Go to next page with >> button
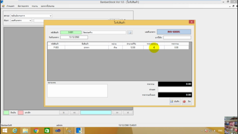The height and width of the screenshot is (134, 238). (x=117, y=112)
